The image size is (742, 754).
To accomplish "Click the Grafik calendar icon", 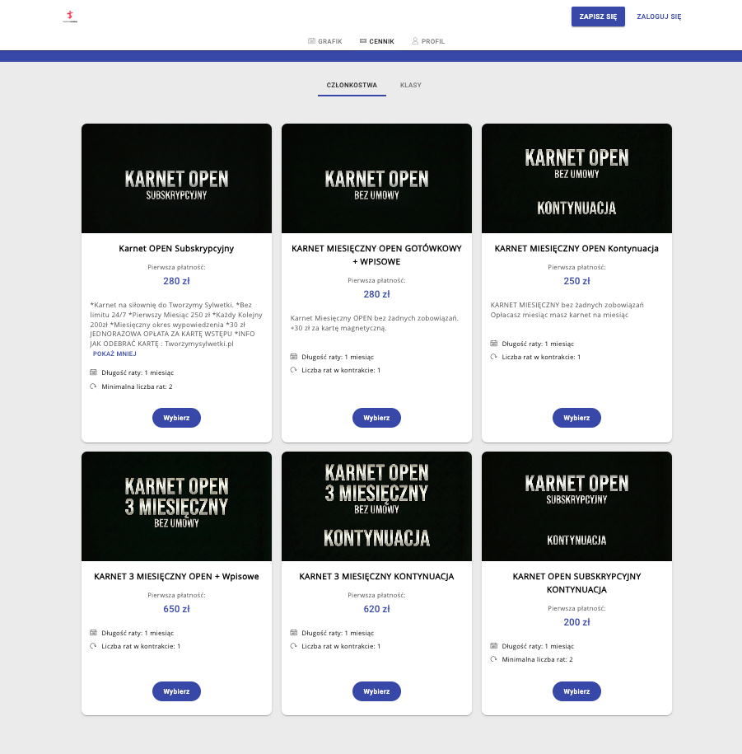I will pos(311,41).
